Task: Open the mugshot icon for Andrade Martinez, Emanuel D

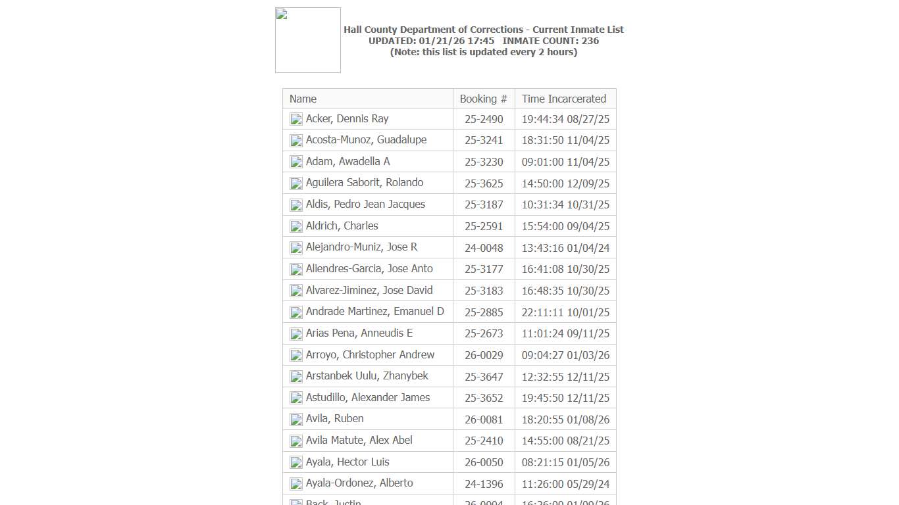Action: pos(295,312)
